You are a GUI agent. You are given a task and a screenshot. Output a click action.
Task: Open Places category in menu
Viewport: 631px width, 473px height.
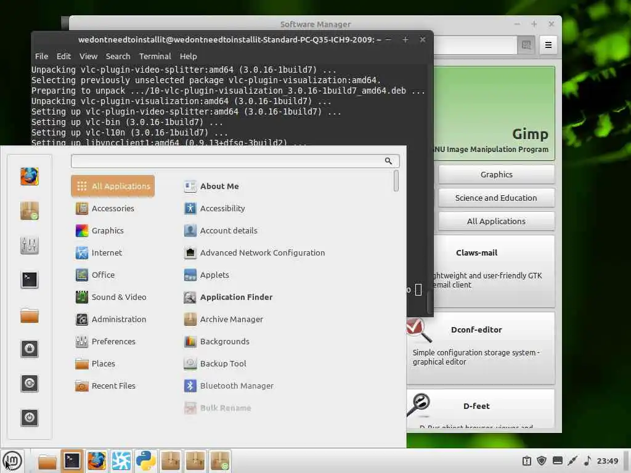point(113,363)
